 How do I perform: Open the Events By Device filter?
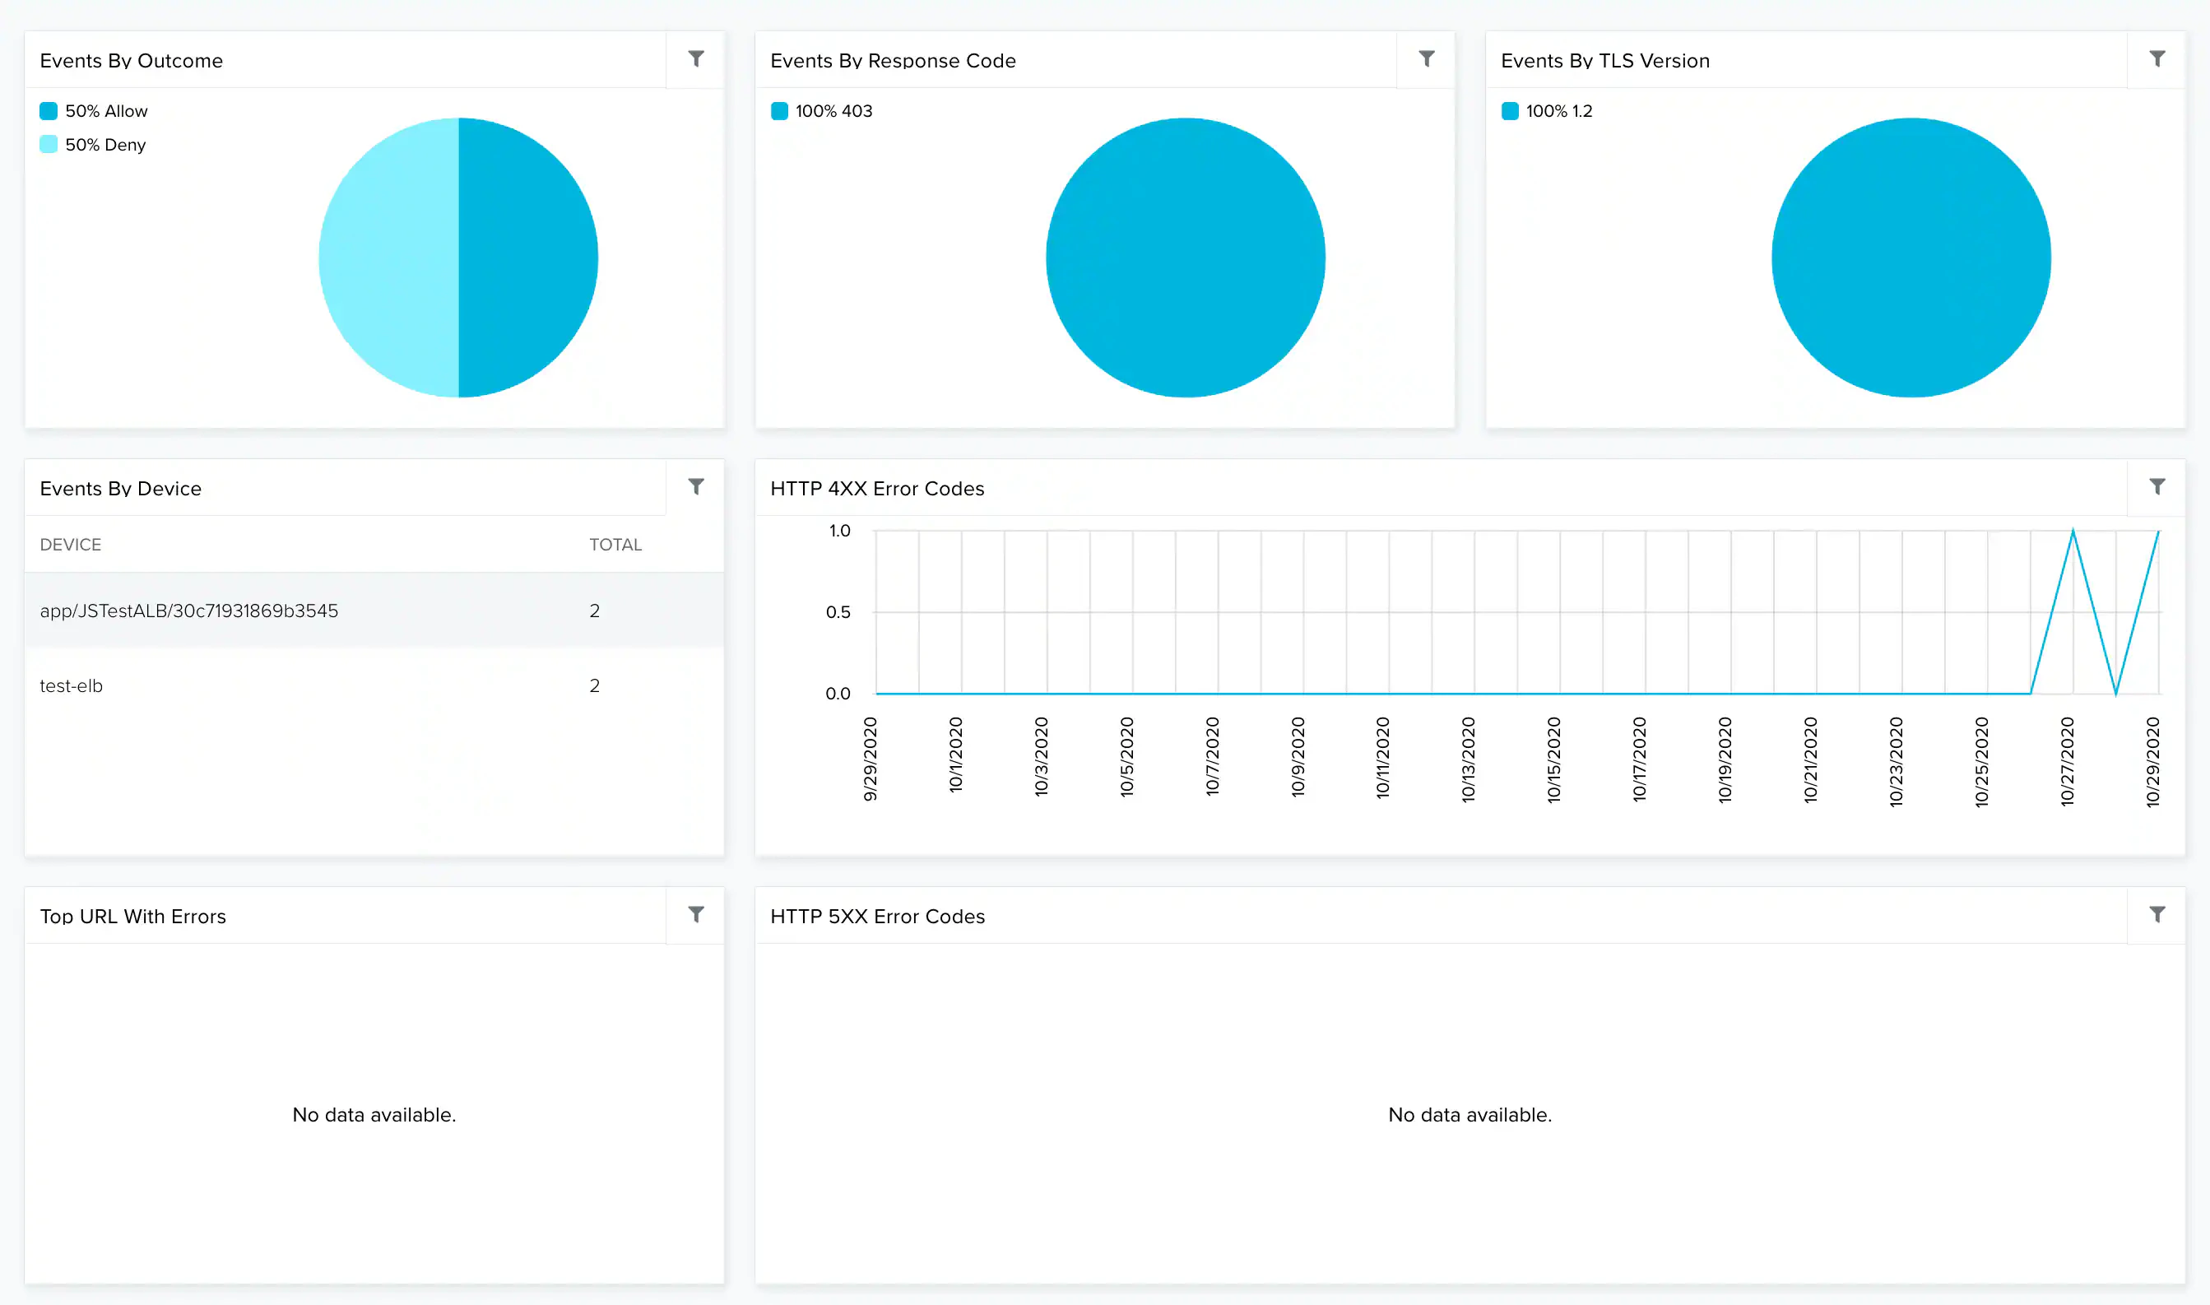(x=695, y=486)
